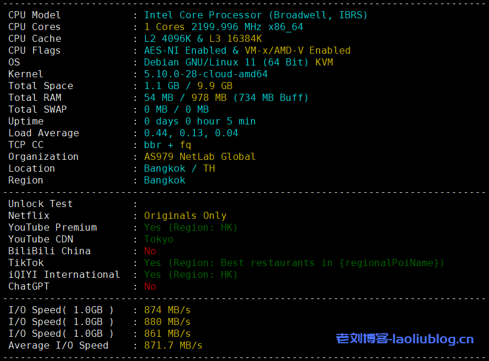Click the TikTok region result text
The height and width of the screenshot is (361, 489).
click(x=294, y=263)
